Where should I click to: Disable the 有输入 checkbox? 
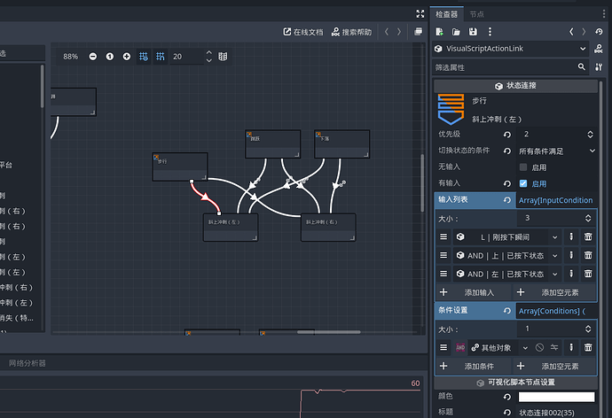(x=523, y=183)
